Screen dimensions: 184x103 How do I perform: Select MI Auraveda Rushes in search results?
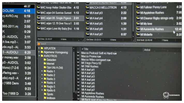[93, 97]
